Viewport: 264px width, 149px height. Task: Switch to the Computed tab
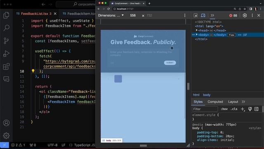[x=215, y=102]
